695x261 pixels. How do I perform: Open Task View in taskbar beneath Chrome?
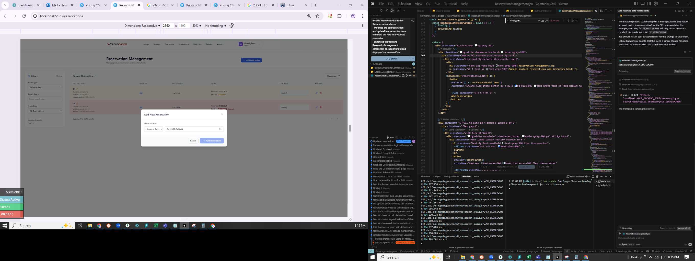pos(79,226)
